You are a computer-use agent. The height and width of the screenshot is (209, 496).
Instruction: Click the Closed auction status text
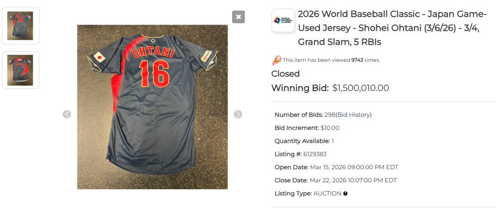click(x=285, y=74)
